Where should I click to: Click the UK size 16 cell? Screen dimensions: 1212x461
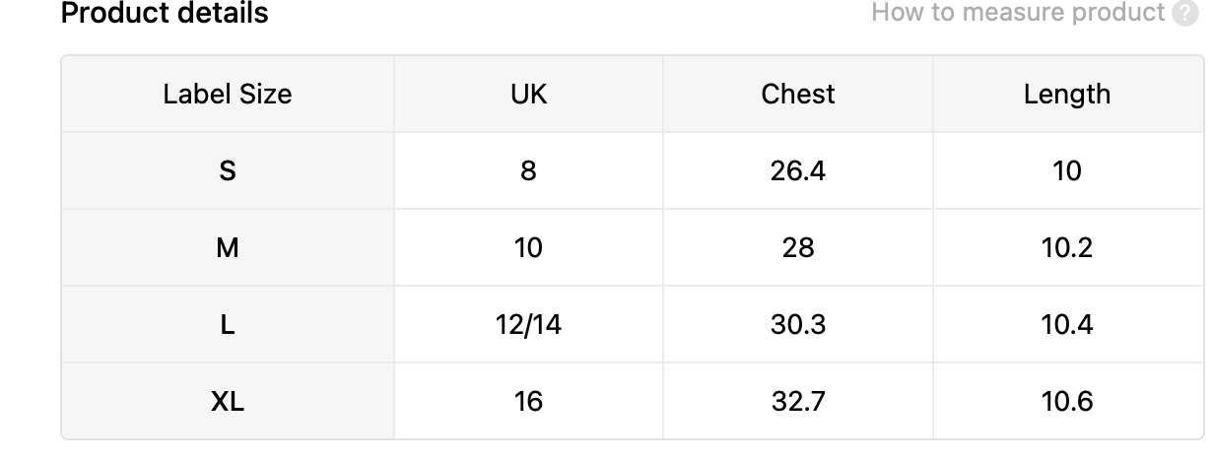[529, 402]
